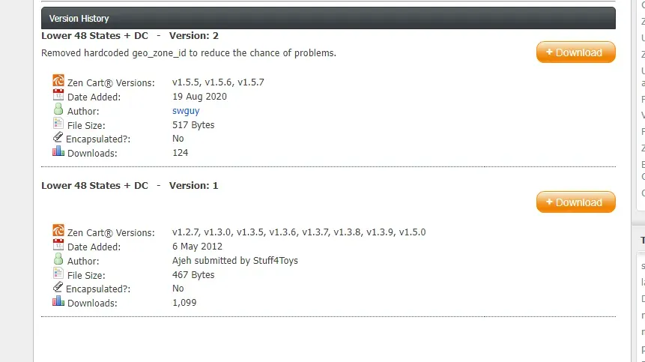This screenshot has width=645, height=362.
Task: Click calendar icon beside 6 May 2012
Action: [x=58, y=244]
